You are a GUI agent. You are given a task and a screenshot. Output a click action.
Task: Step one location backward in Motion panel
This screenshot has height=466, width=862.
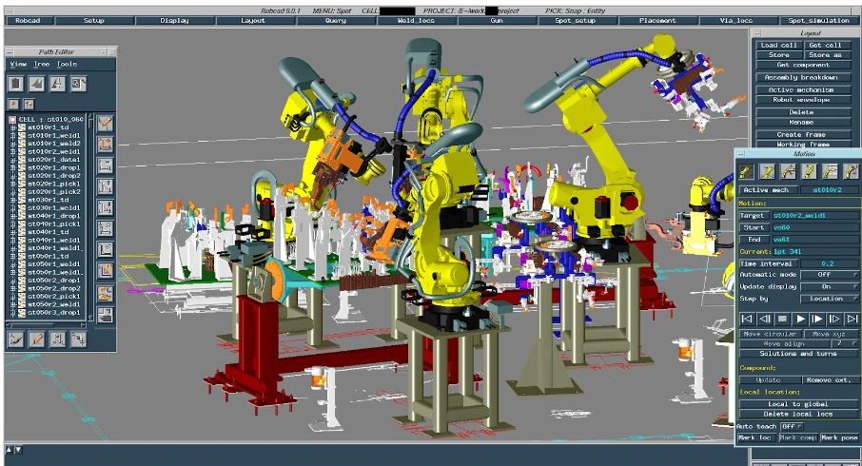(x=765, y=319)
